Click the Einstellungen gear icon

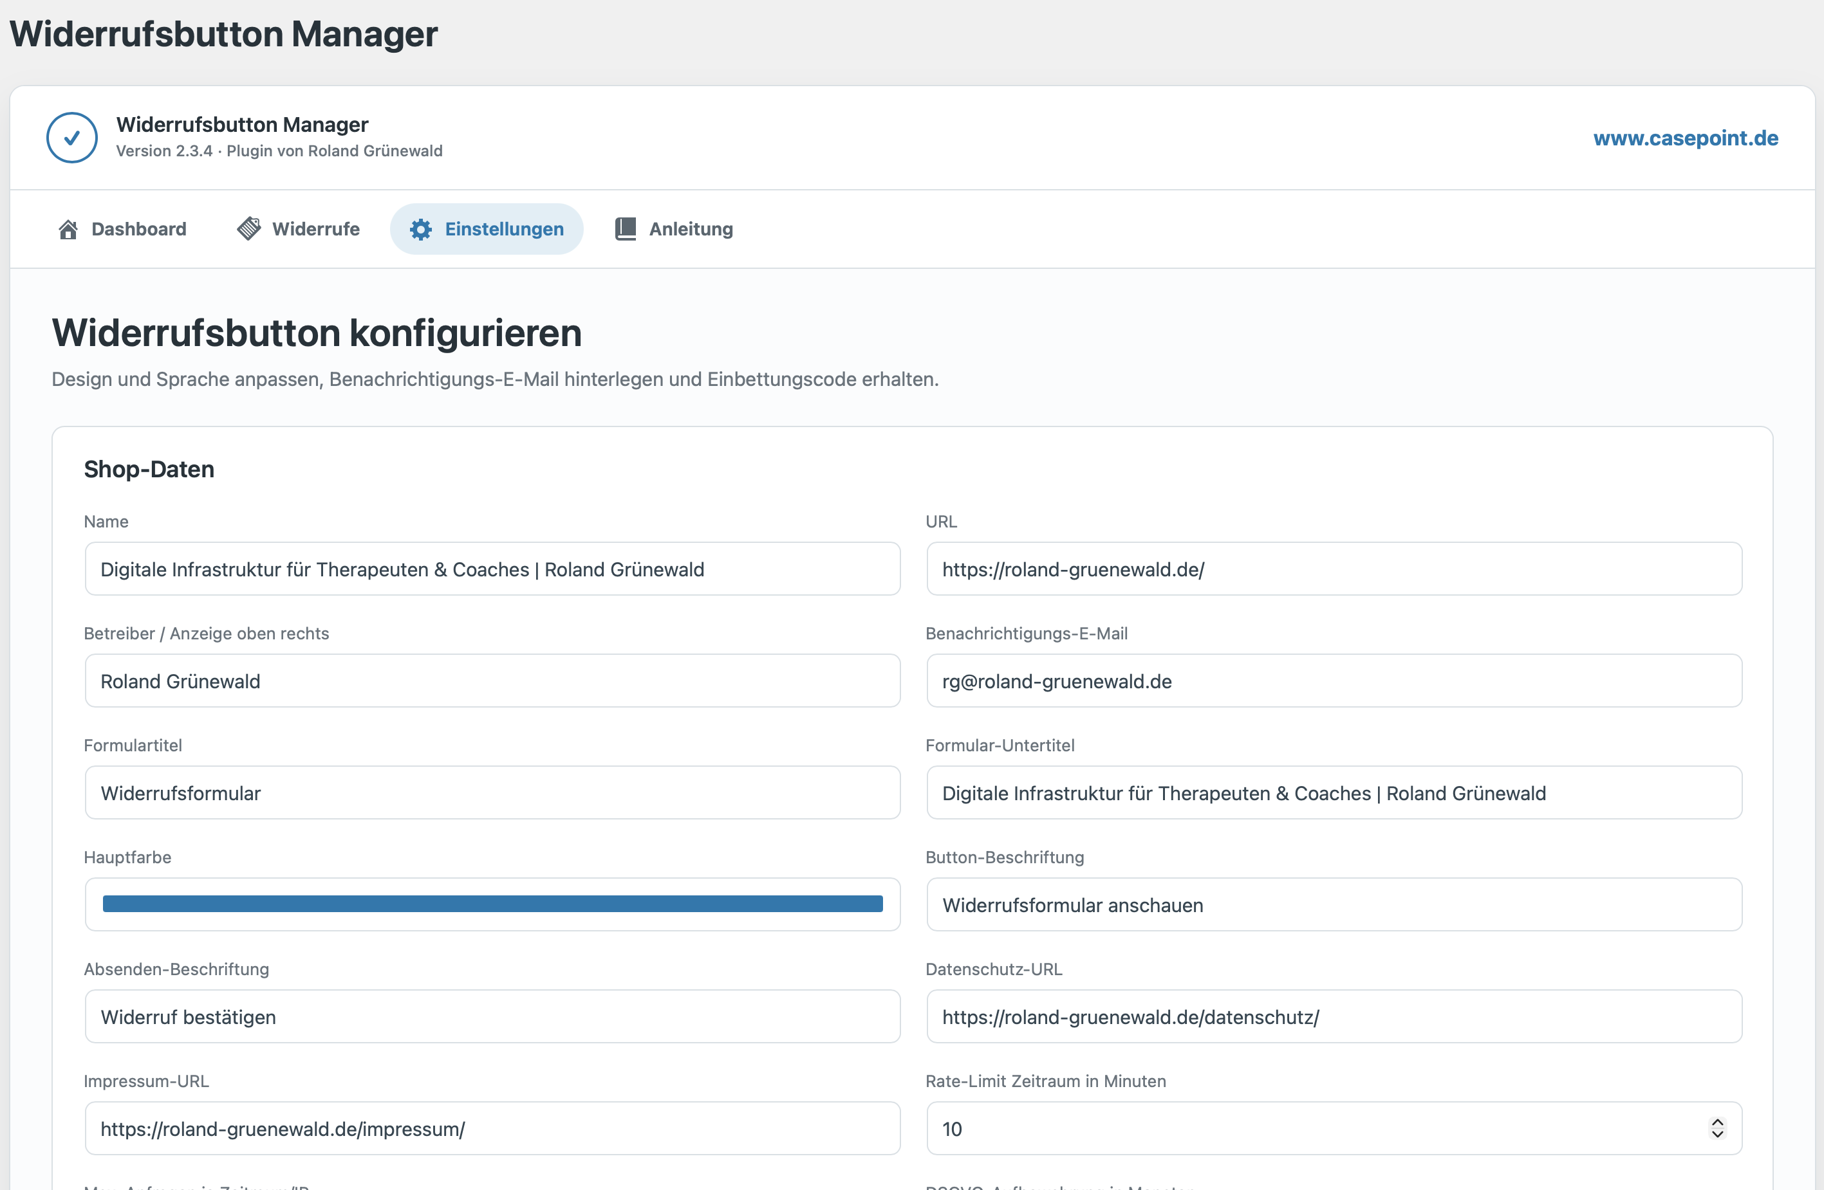tap(421, 229)
